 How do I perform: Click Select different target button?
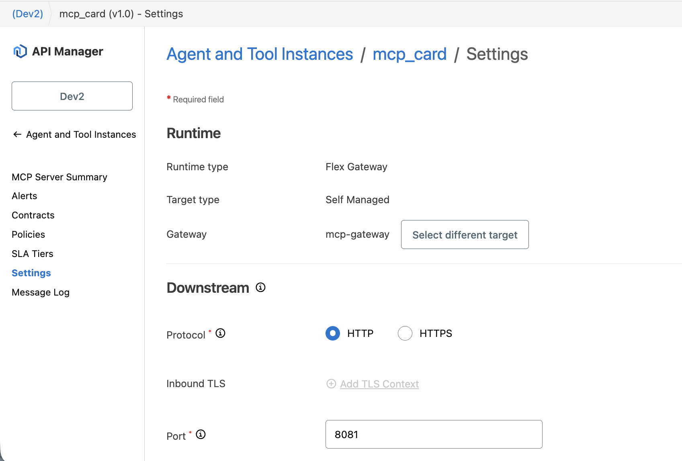coord(465,235)
